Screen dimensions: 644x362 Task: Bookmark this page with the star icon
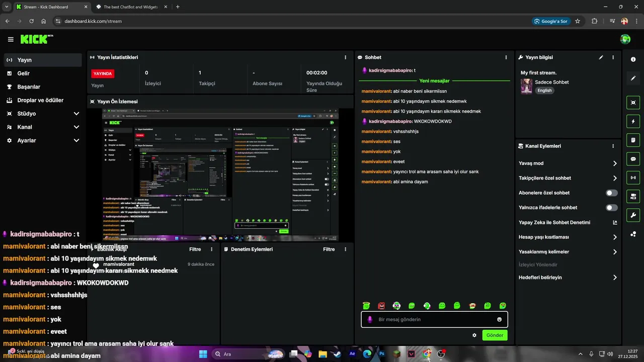pos(578,21)
